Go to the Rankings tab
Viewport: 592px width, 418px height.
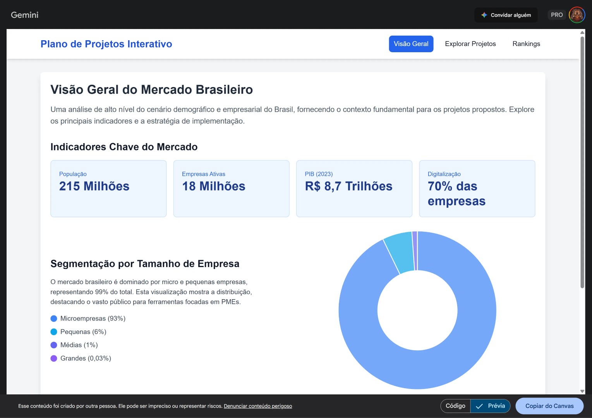coord(526,44)
